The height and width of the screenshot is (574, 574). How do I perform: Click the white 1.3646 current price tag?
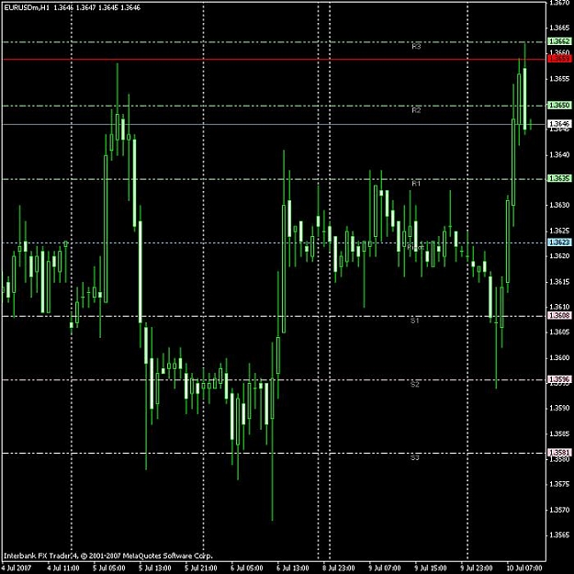559,124
